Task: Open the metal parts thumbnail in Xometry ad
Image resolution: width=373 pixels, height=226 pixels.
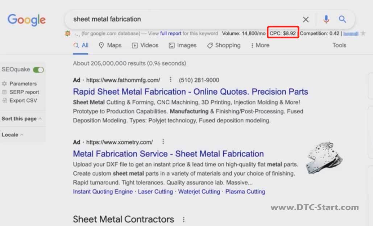Action: click(x=324, y=158)
